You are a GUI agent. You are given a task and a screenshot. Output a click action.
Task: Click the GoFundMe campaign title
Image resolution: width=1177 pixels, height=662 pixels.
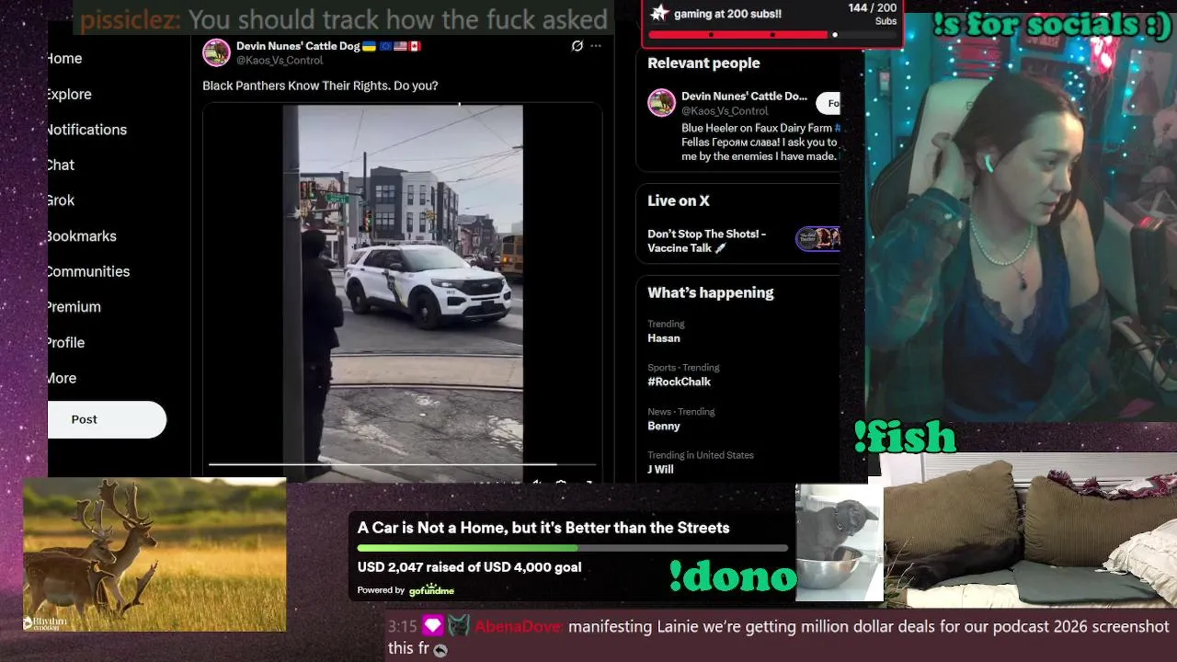[x=543, y=528]
